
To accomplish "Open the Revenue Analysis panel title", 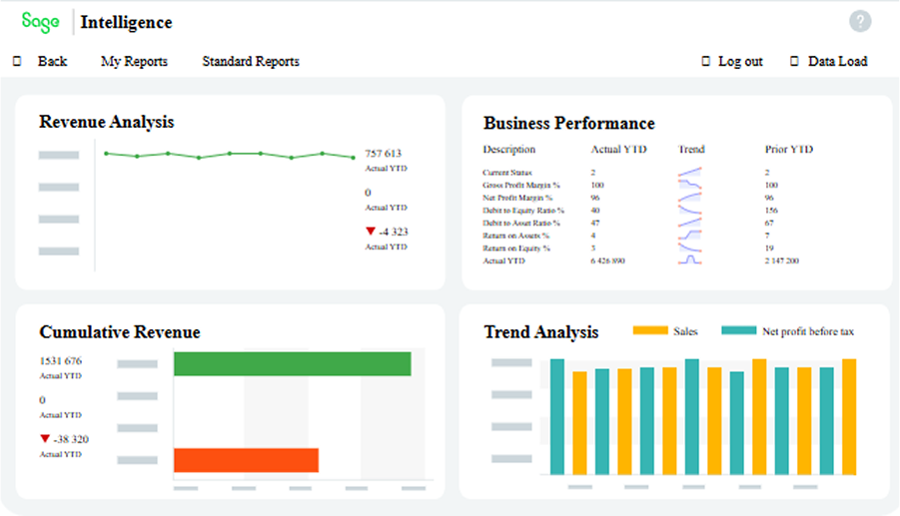I will tap(107, 122).
